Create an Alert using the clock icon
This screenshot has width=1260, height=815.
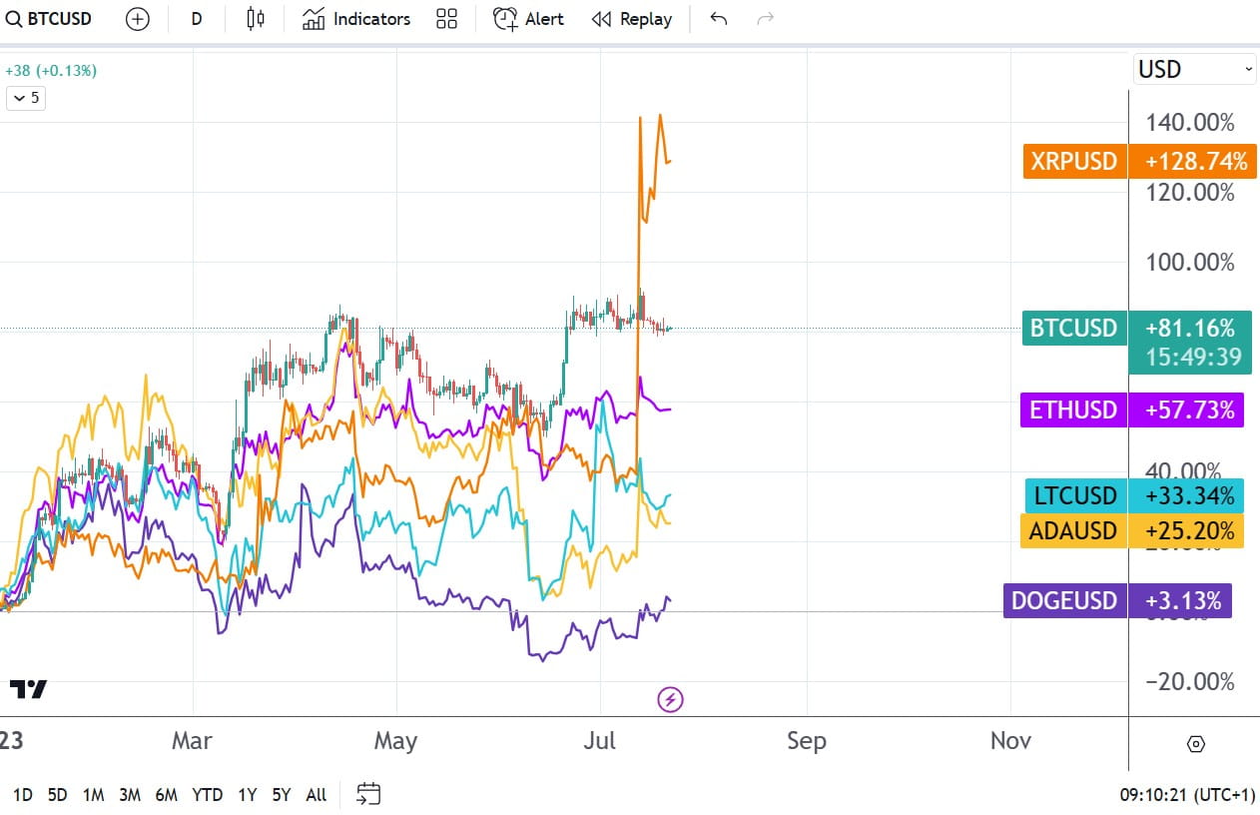[527, 18]
